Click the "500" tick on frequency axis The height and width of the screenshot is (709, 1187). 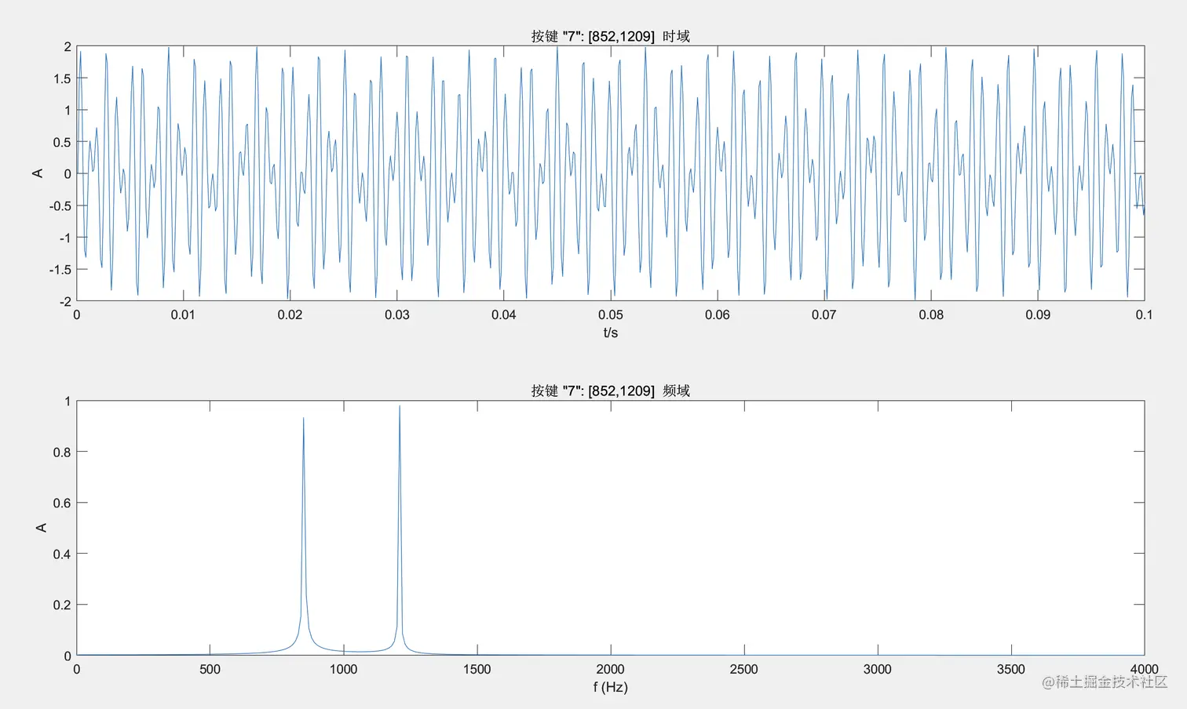(210, 669)
